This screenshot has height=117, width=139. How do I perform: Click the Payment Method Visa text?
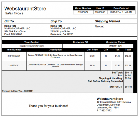(18, 91)
